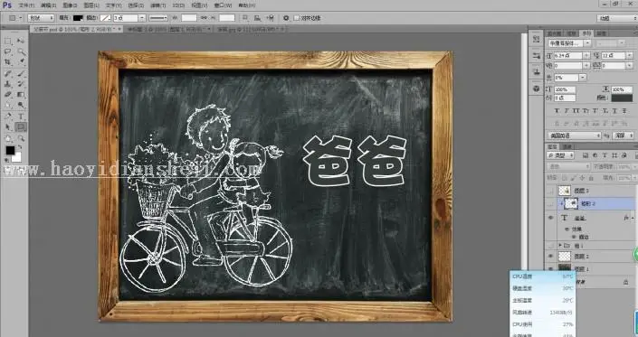
Task: Click the fill color swatch in options bar
Action: tap(78, 18)
